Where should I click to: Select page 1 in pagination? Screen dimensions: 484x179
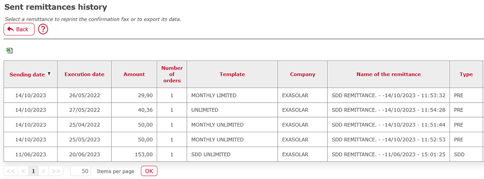[34, 171]
